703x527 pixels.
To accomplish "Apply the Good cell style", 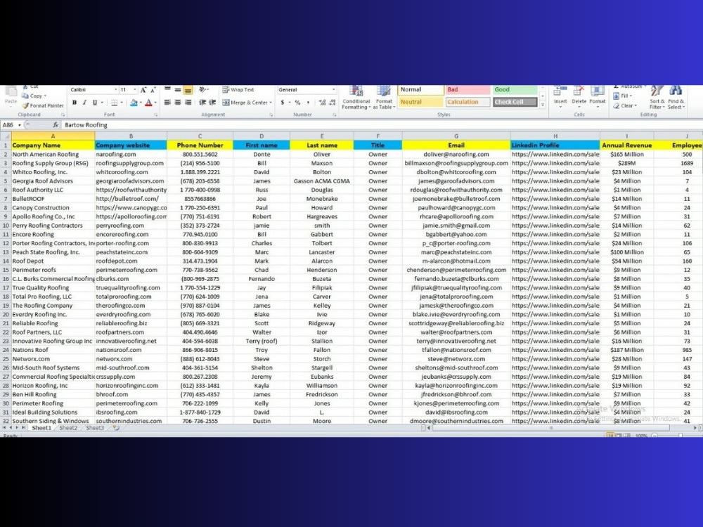I will 515,90.
